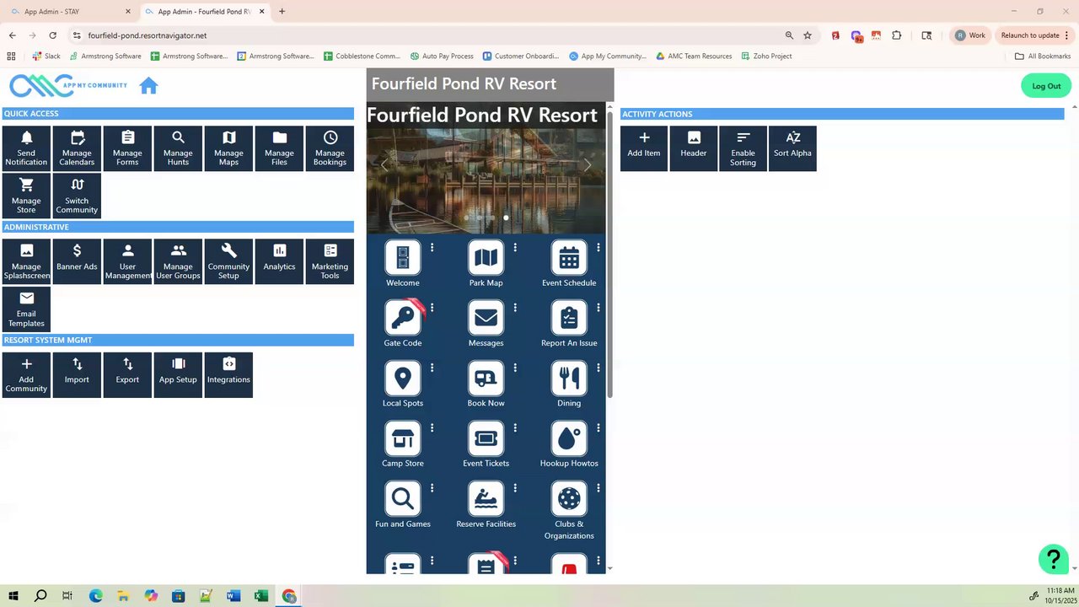
Task: Open the Hookup Howtos app icon
Action: tap(569, 438)
